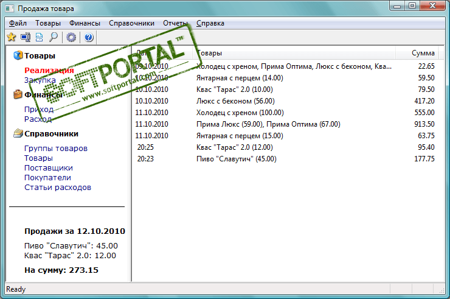
Task: Sort by the Товары column header
Action: 294,53
